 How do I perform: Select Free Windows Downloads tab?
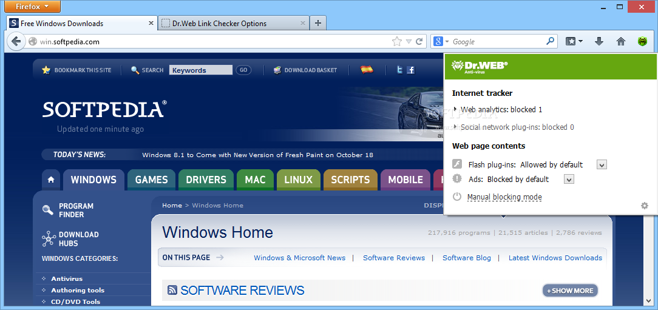[x=83, y=23]
